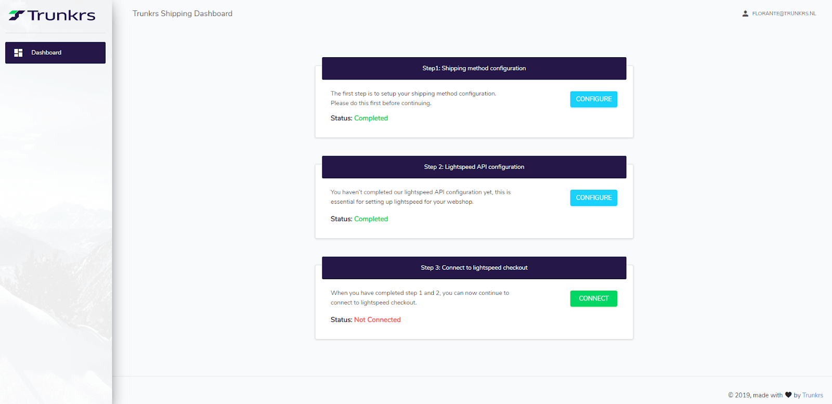Viewport: 832px width, 404px height.
Task: Click Configure for shipping method configuration
Action: [593, 99]
